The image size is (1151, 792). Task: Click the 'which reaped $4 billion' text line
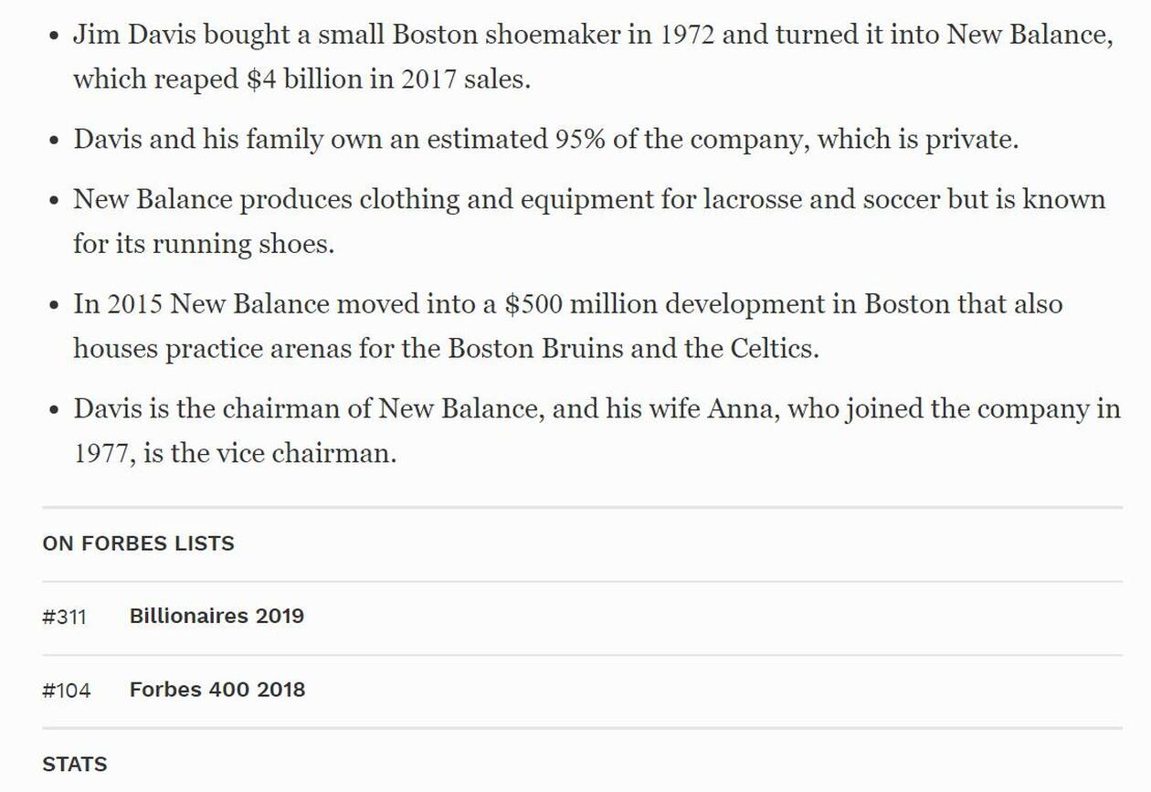click(301, 79)
